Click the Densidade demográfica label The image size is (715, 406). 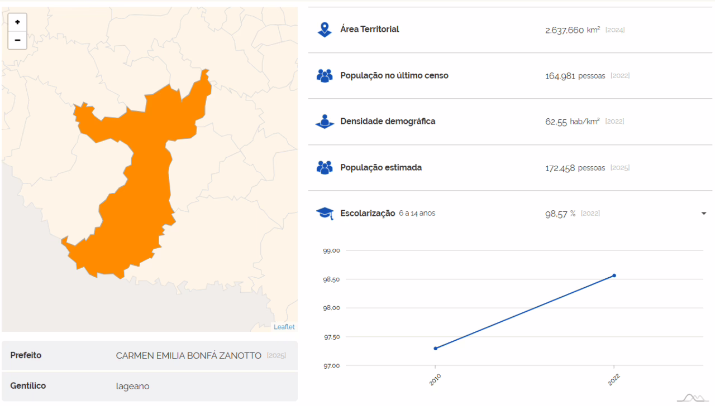tap(388, 121)
